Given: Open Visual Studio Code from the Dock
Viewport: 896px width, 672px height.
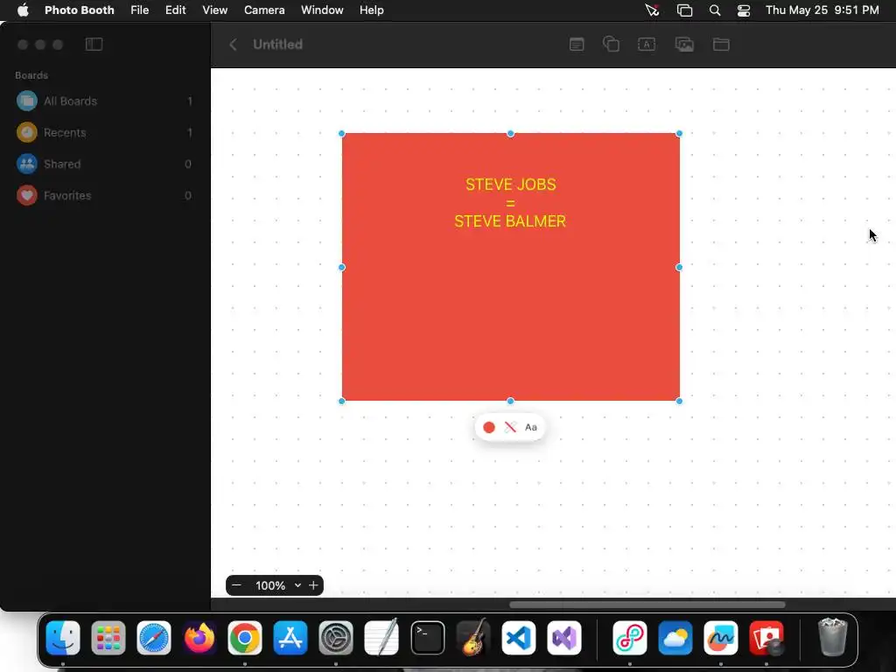Looking at the screenshot, I should tap(519, 638).
